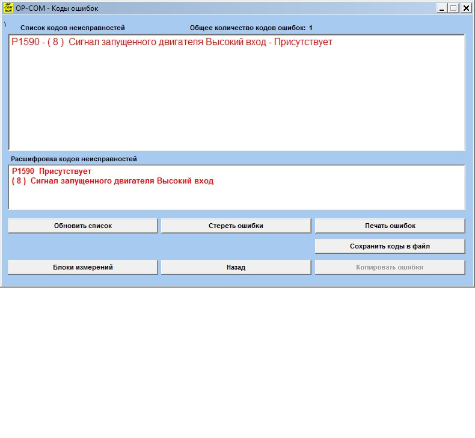Click 'P1590 Присутствует' line in description box
Image resolution: width=475 pixels, height=438 pixels.
click(x=52, y=171)
